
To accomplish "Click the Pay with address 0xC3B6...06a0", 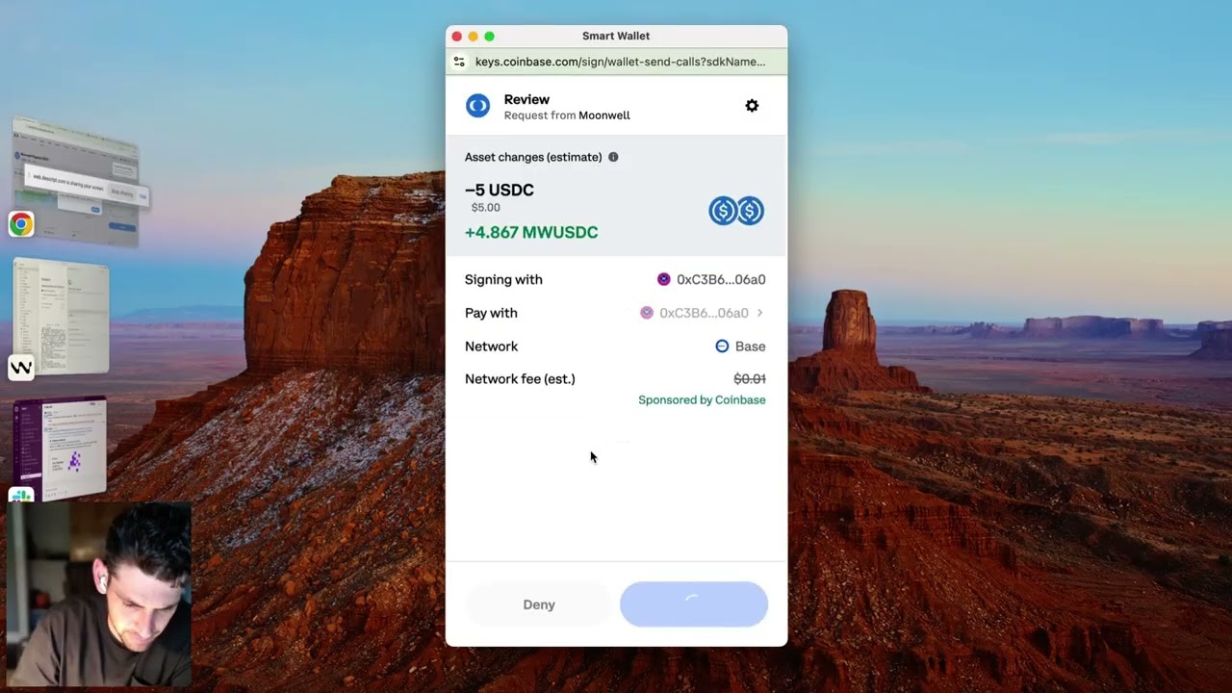I will pyautogui.click(x=704, y=313).
